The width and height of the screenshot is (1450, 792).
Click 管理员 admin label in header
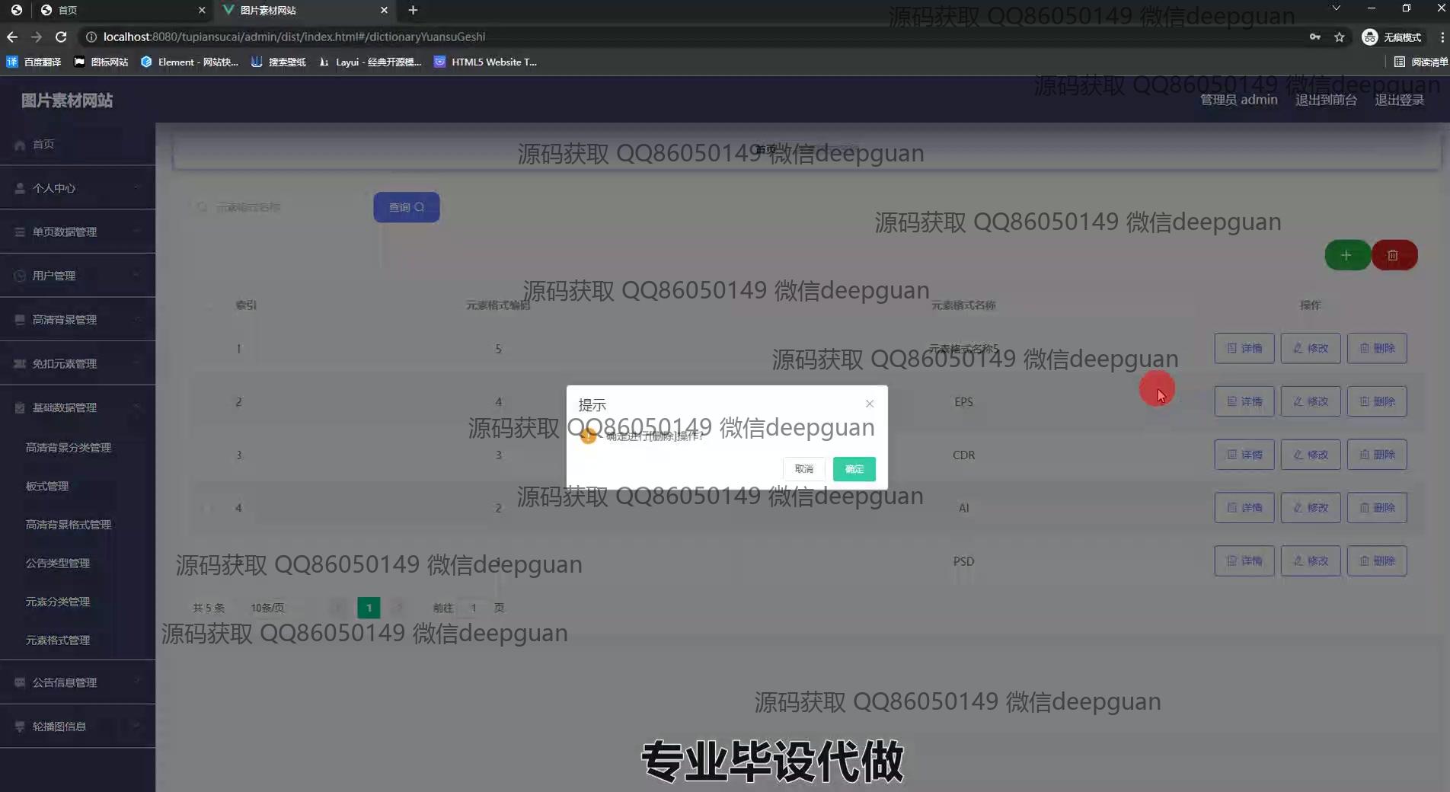coord(1239,100)
